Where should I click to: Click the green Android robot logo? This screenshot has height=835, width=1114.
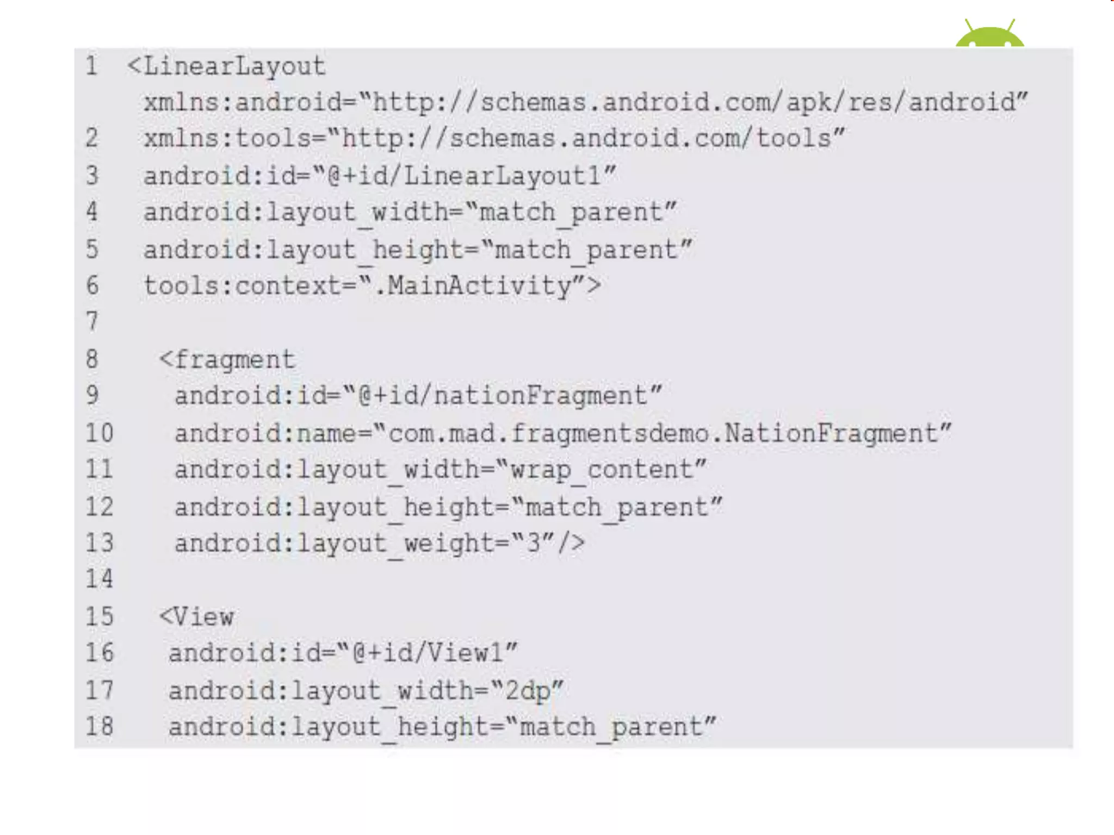pos(989,33)
